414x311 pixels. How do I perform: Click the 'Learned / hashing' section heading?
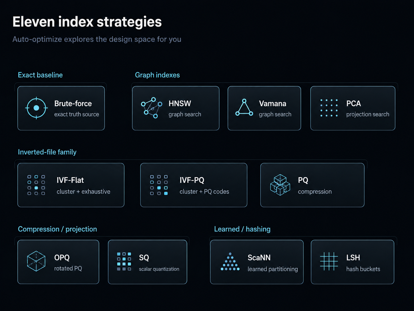click(242, 229)
